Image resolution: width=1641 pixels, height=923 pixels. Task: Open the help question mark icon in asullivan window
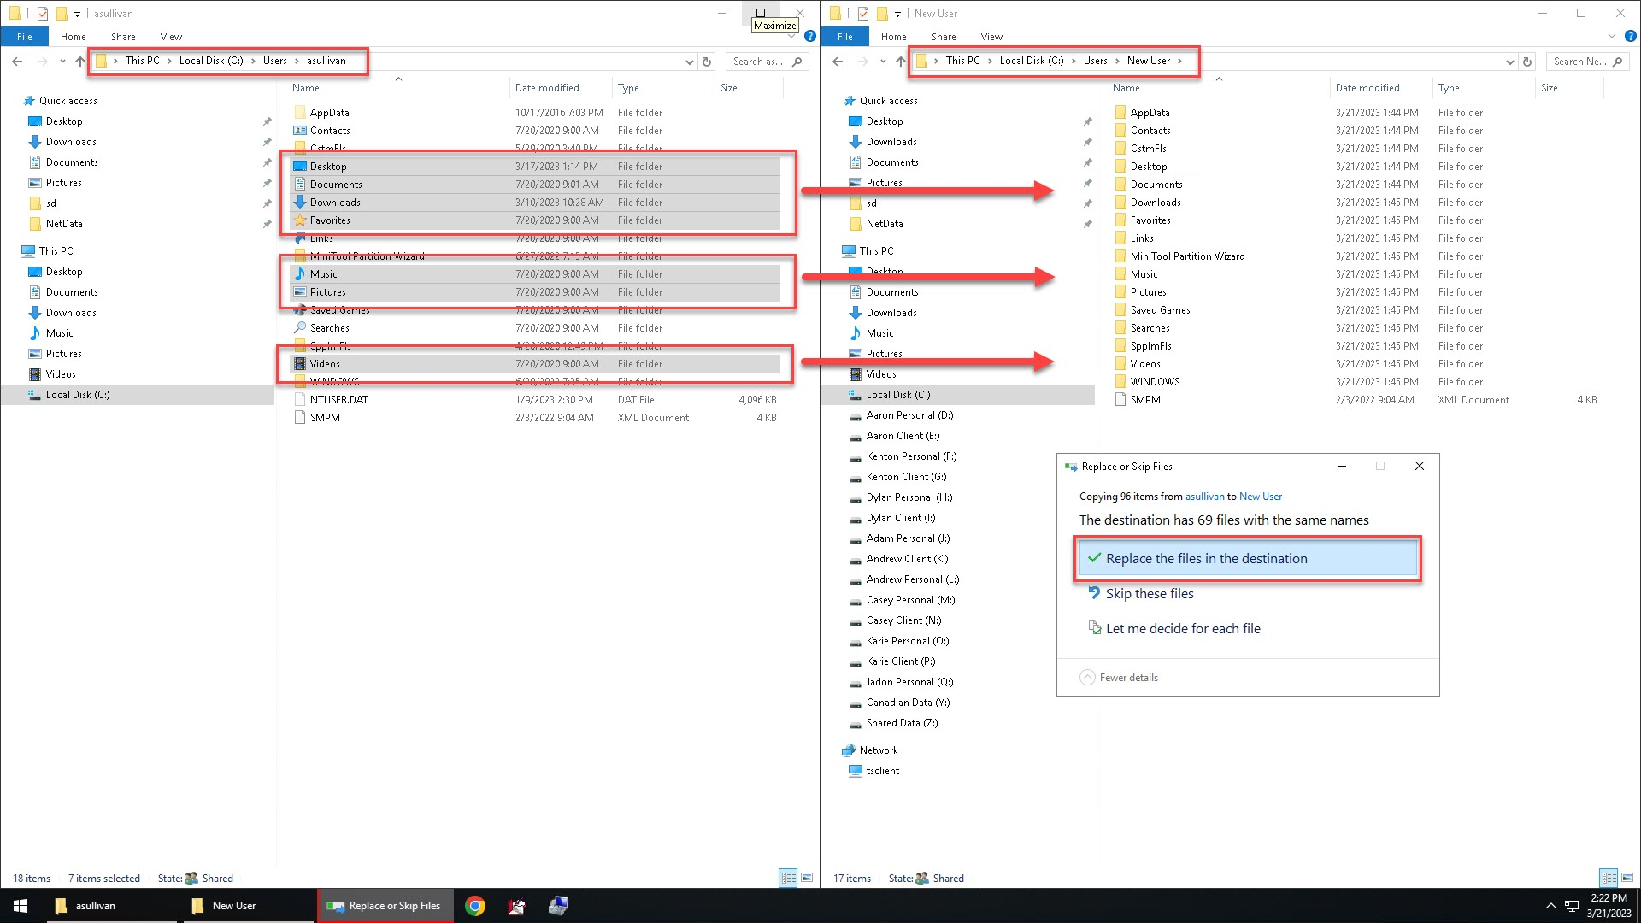click(x=809, y=37)
